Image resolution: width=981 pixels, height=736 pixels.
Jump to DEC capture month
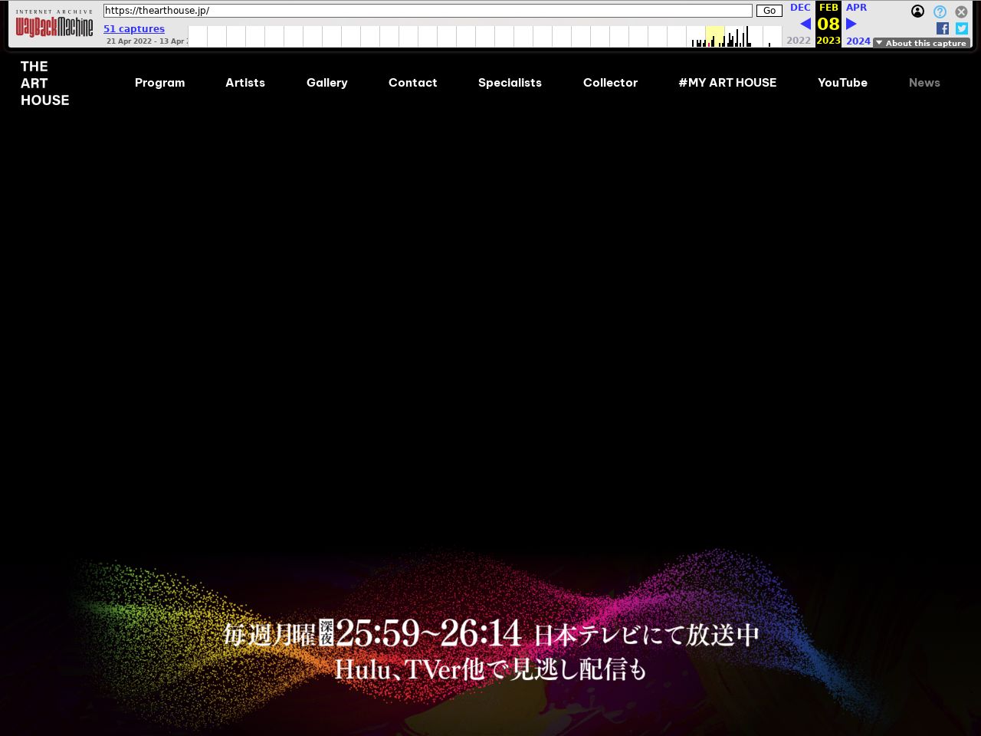pyautogui.click(x=800, y=8)
